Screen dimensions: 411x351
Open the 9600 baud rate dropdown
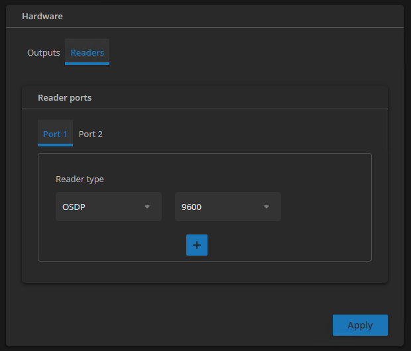pyautogui.click(x=228, y=207)
